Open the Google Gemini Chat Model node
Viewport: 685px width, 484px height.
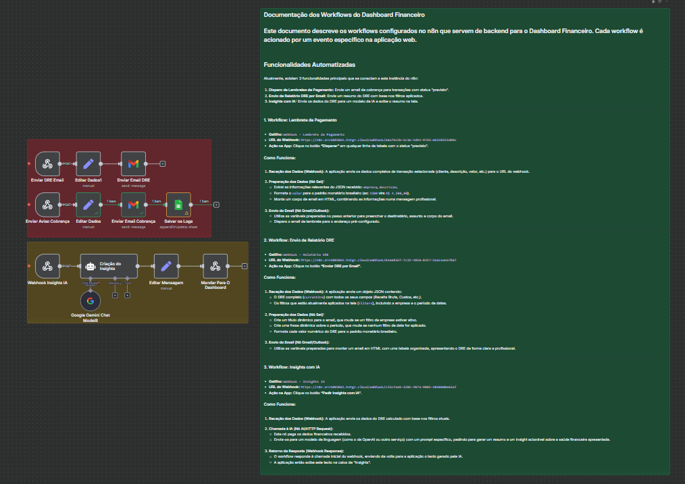point(91,302)
